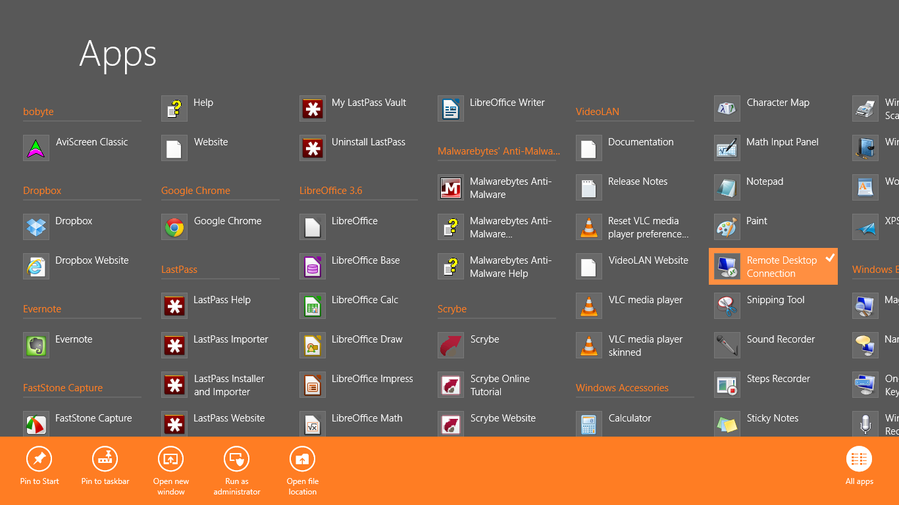Image resolution: width=899 pixels, height=505 pixels.
Task: Click the VLC media player cone icon
Action: coord(589,306)
